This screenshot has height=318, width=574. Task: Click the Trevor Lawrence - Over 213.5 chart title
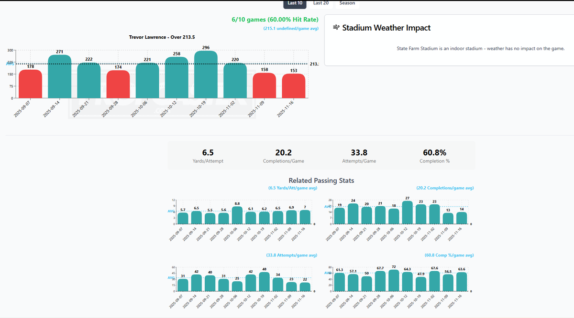click(162, 37)
